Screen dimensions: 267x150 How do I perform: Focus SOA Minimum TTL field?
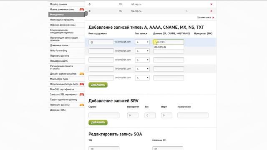click(x=168, y=148)
